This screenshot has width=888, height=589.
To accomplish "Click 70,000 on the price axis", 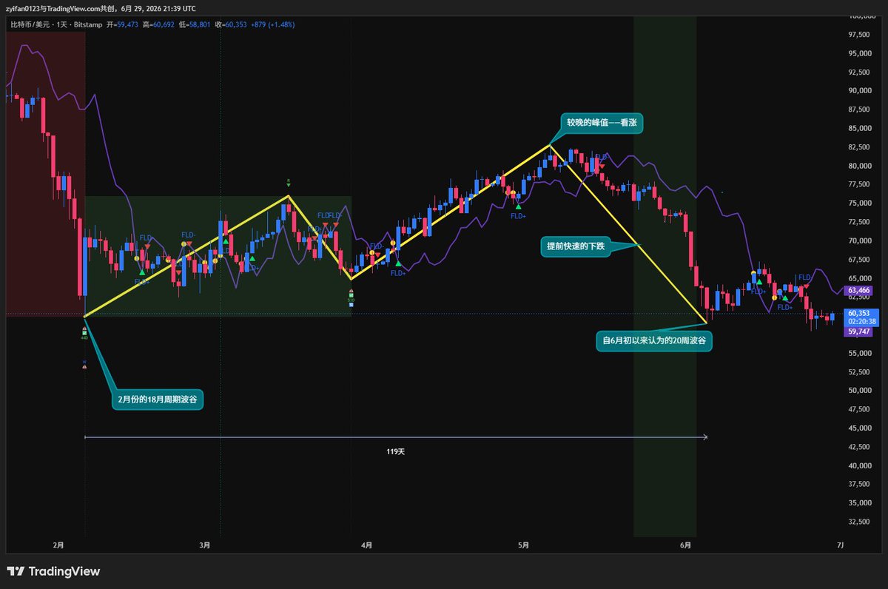I will [x=858, y=240].
